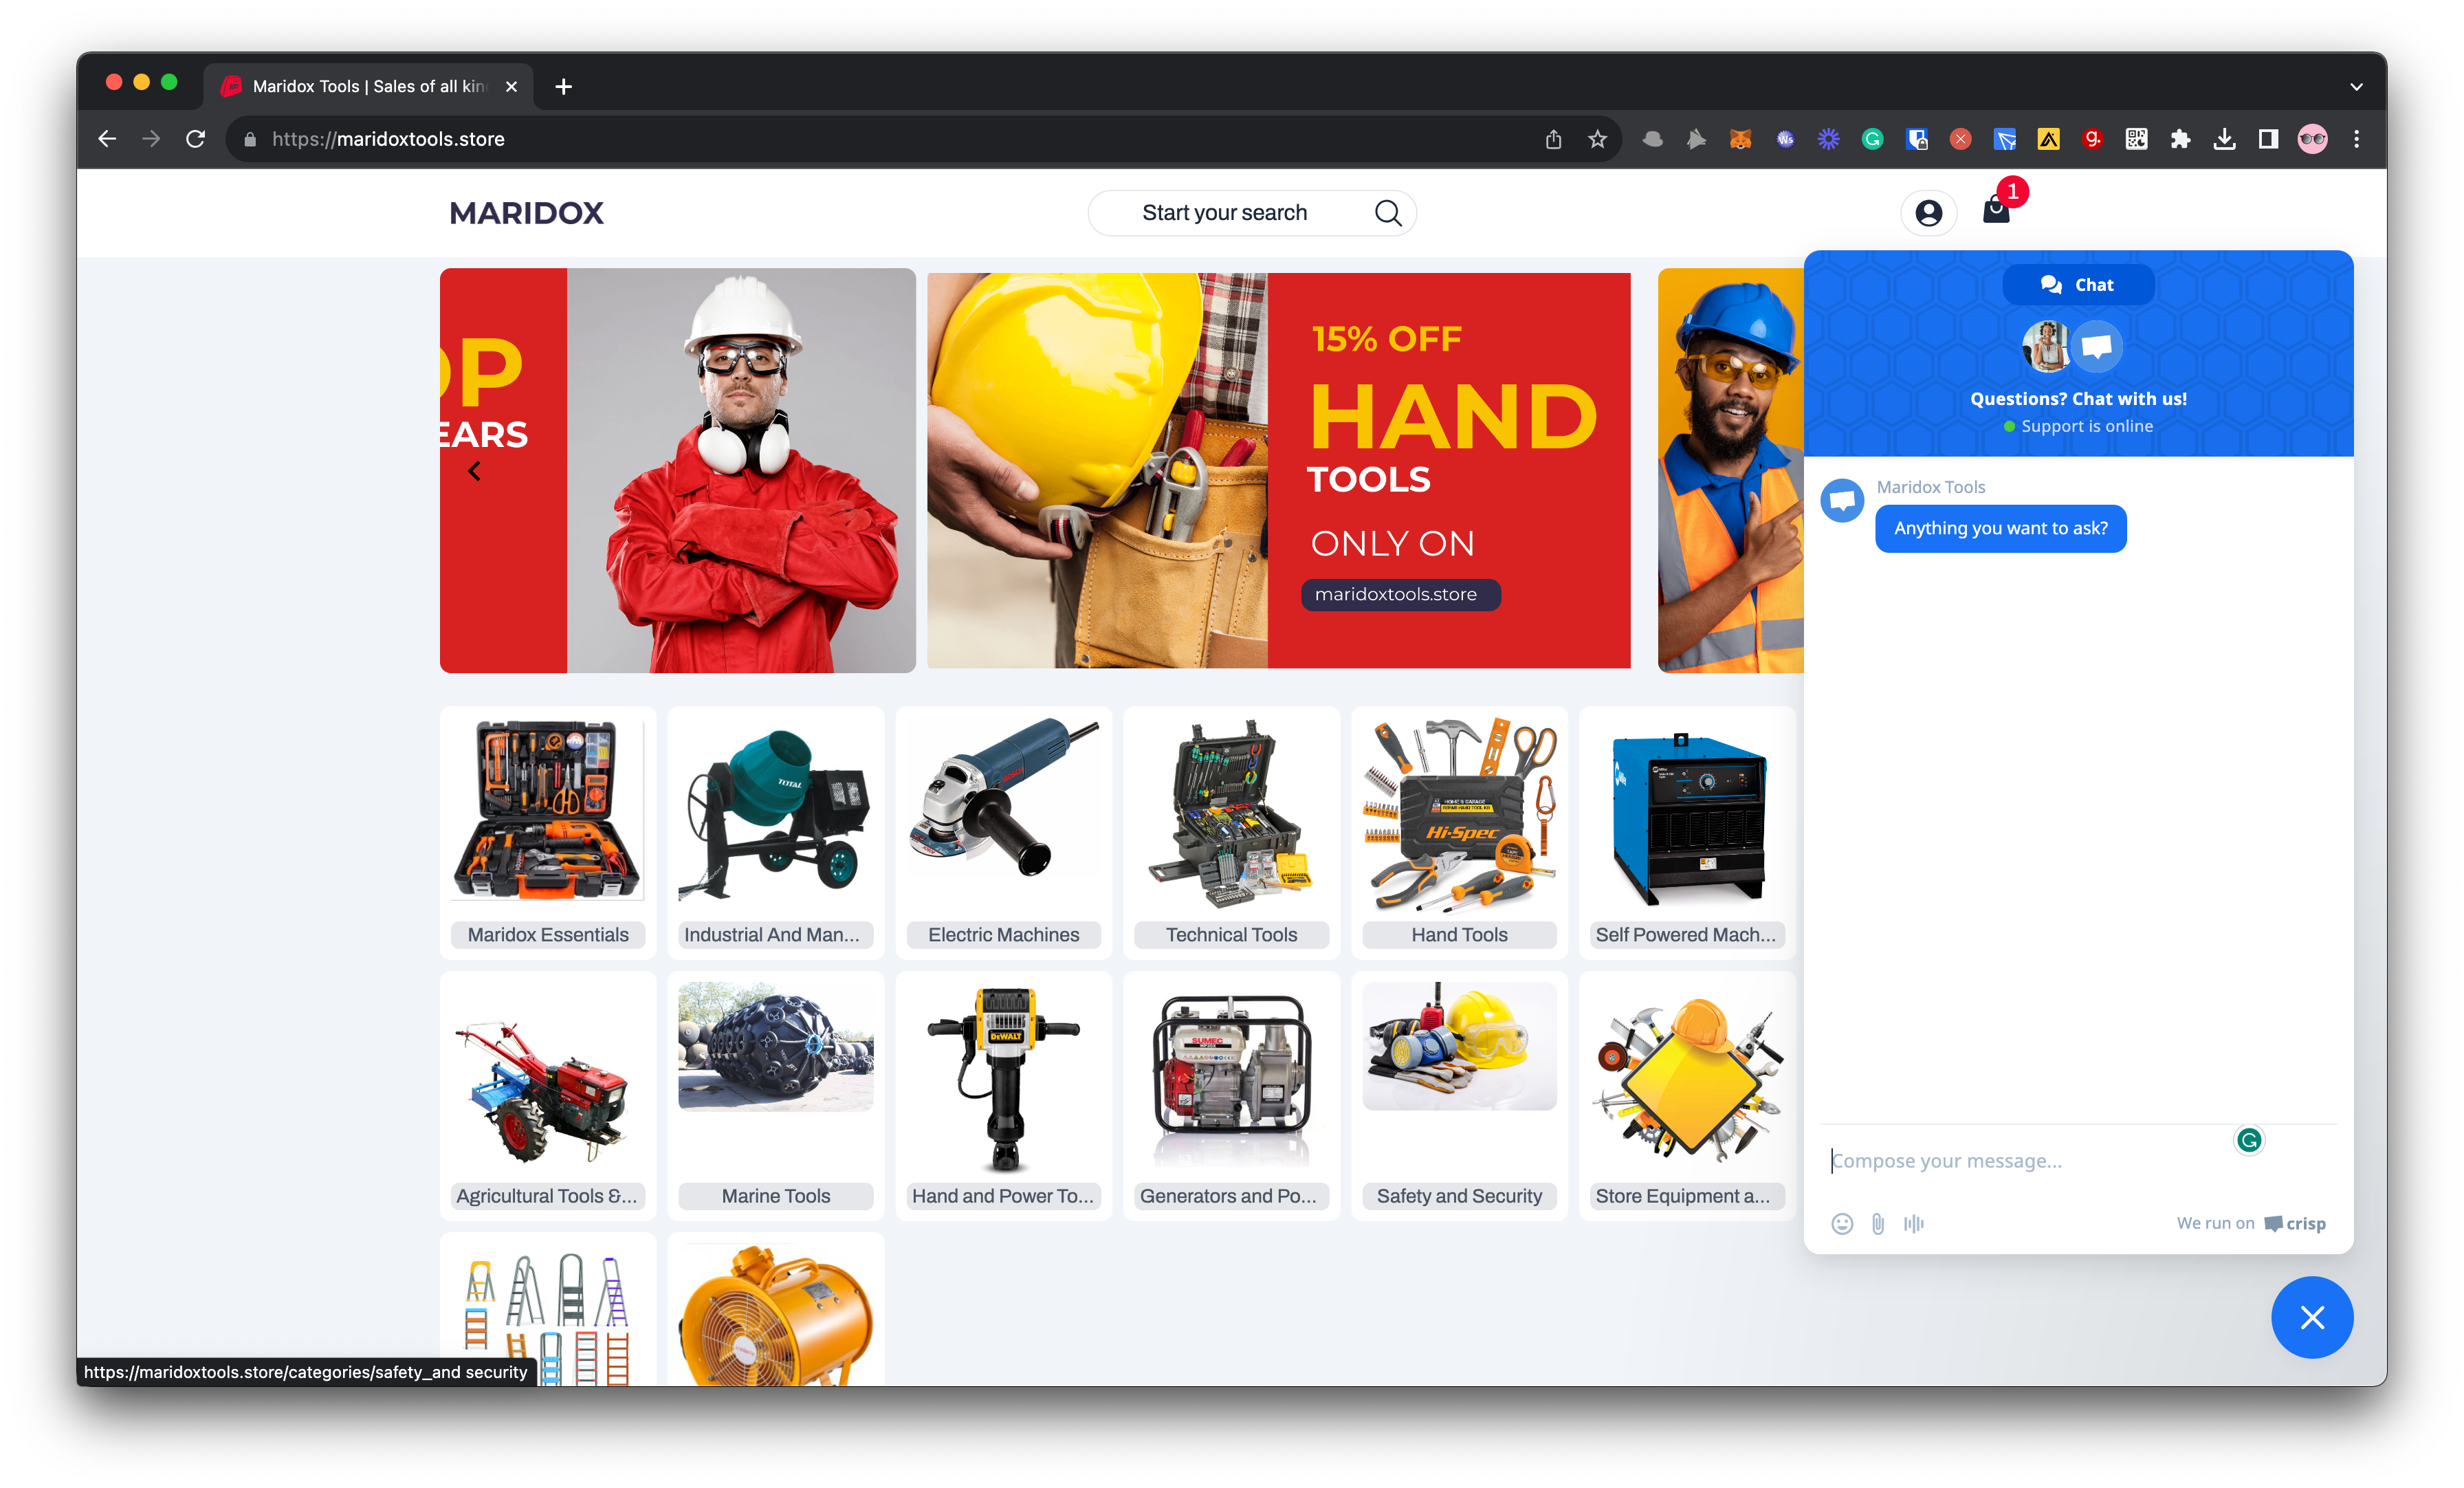Go back with the browser back arrow

coord(107,139)
